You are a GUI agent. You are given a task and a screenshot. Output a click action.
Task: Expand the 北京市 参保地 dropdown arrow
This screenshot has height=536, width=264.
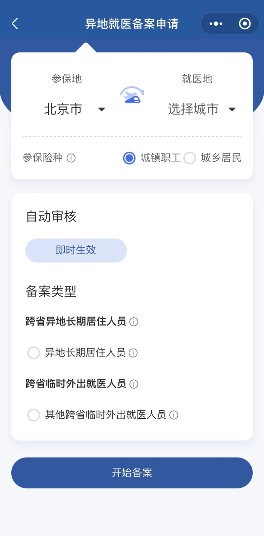(101, 110)
